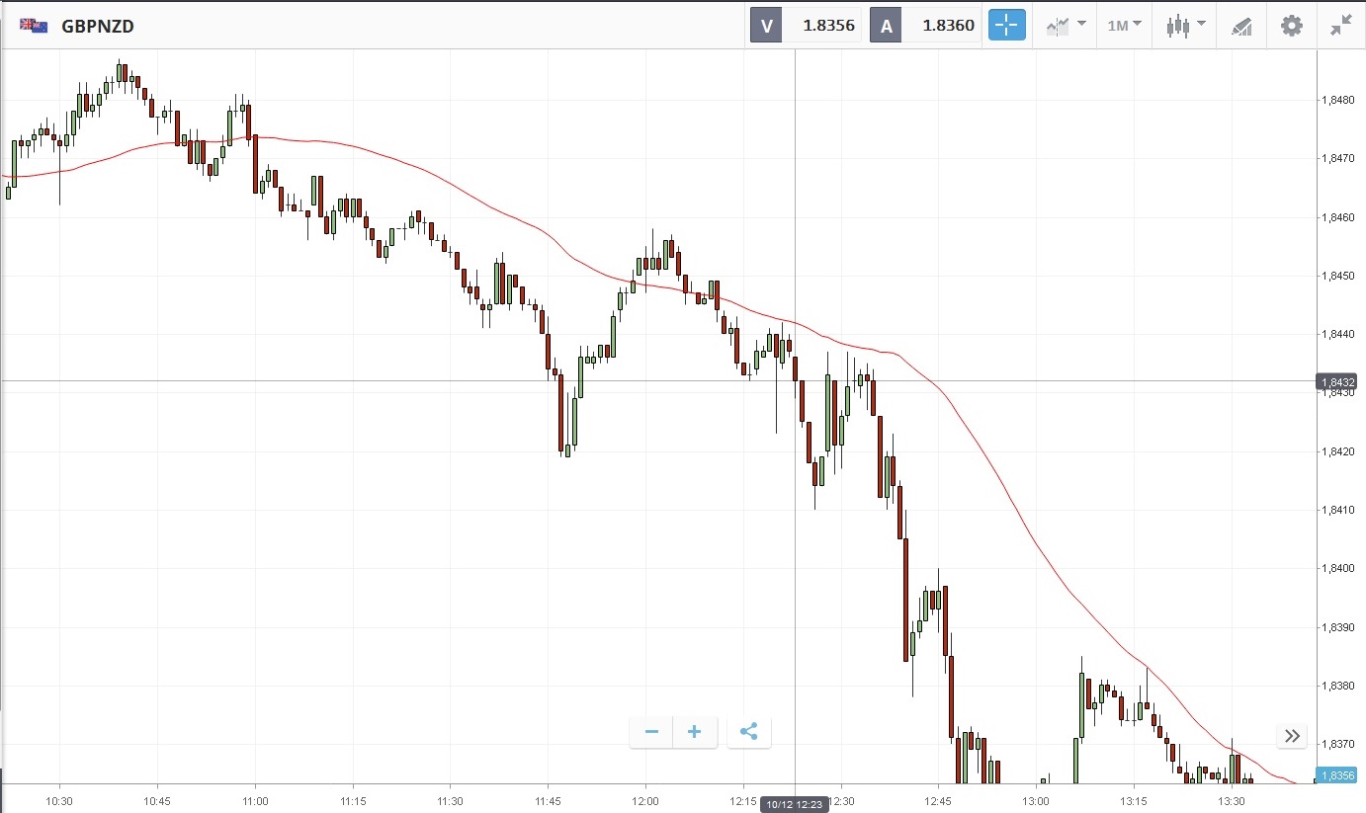The height and width of the screenshot is (813, 1366).
Task: Click the current price 1.8356 axis label
Action: [1337, 775]
